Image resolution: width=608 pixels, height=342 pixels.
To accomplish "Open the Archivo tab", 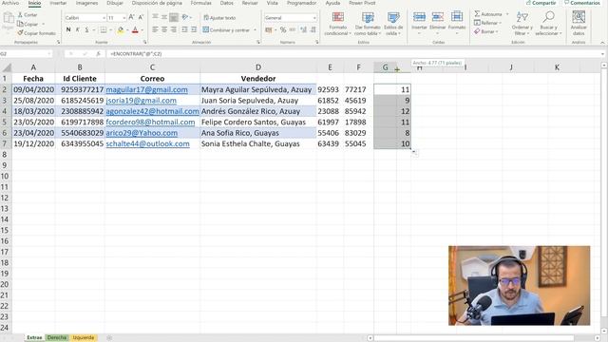I will tap(10, 3).
